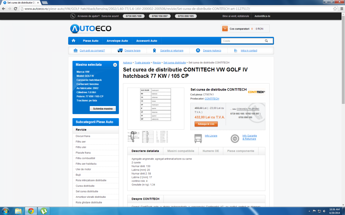Click the Schimba masina button

pyautogui.click(x=103, y=109)
